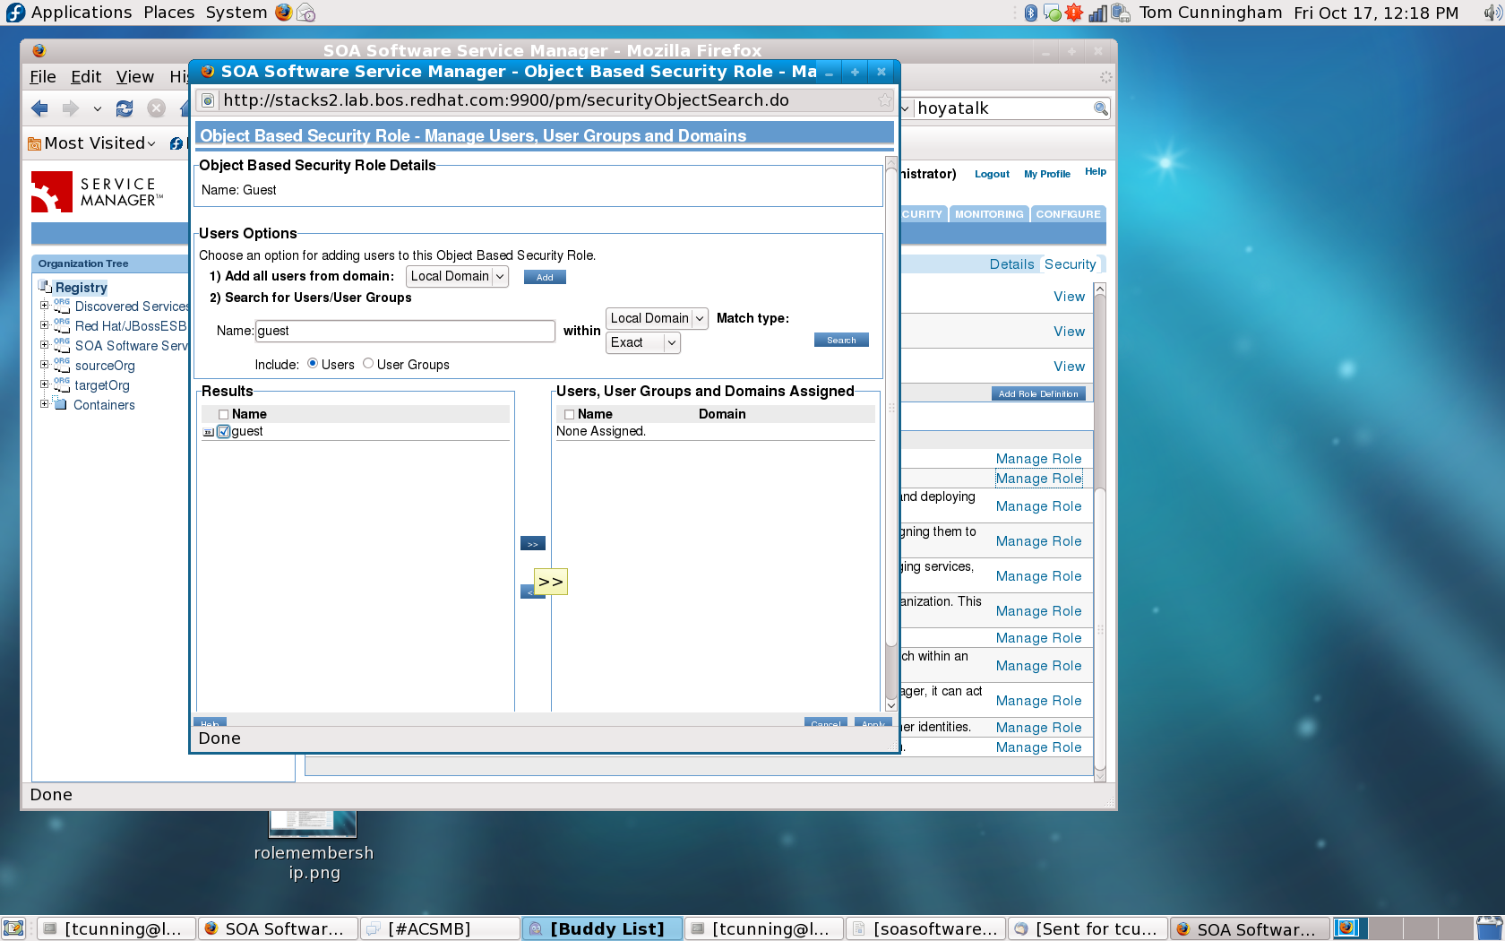Click the Bluetooth tray icon

(1030, 13)
